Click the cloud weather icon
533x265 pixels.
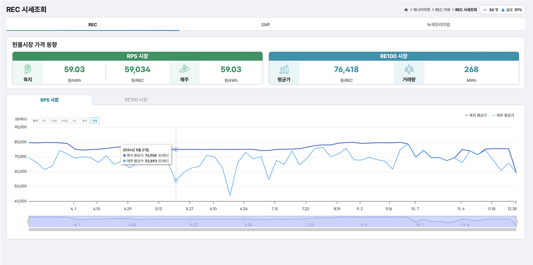pyautogui.click(x=485, y=10)
